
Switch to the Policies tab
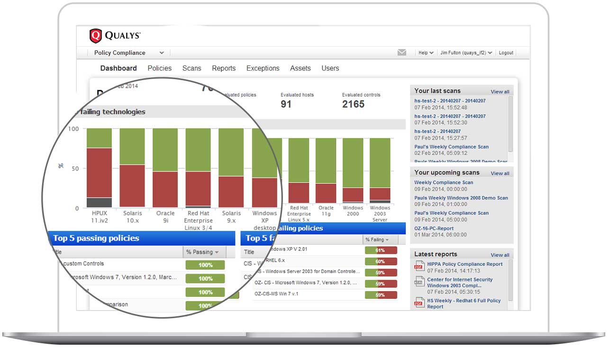[159, 68]
